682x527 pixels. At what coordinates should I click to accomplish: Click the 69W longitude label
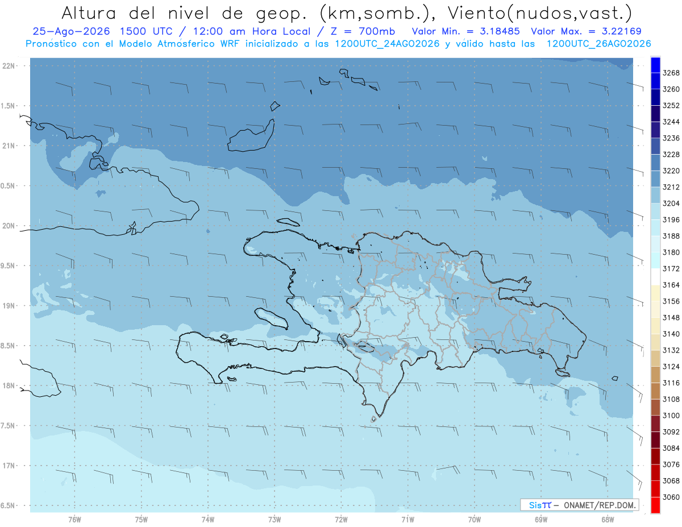[541, 519]
